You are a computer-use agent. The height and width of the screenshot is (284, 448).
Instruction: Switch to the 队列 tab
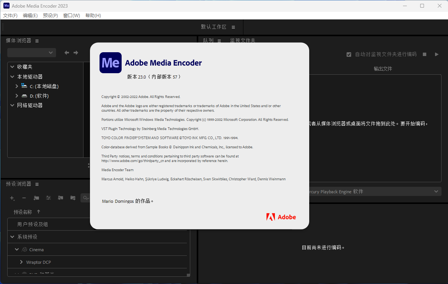coord(208,40)
